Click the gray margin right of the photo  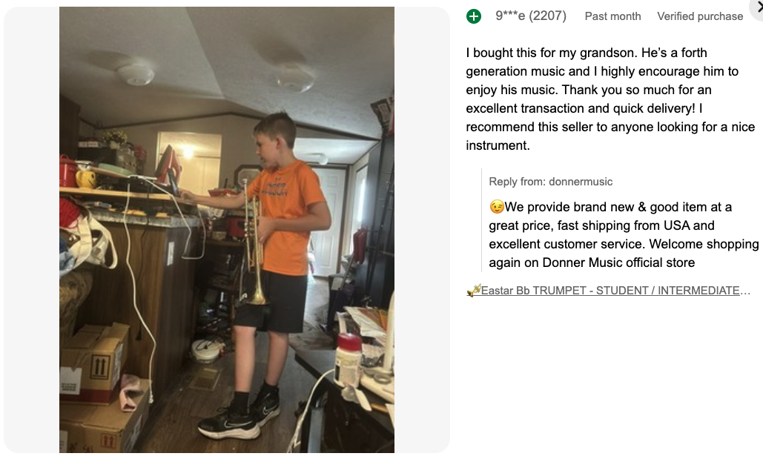pyautogui.click(x=422, y=230)
